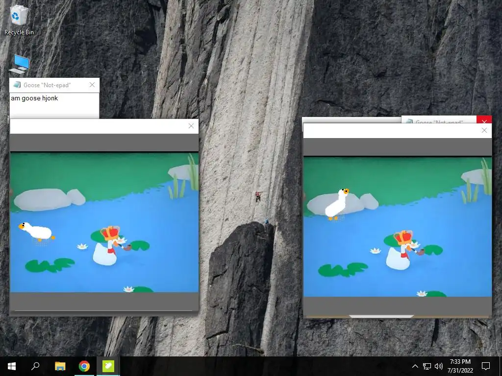502x376 pixels.
Task: Click the goose image in the right window
Action: pyautogui.click(x=397, y=226)
